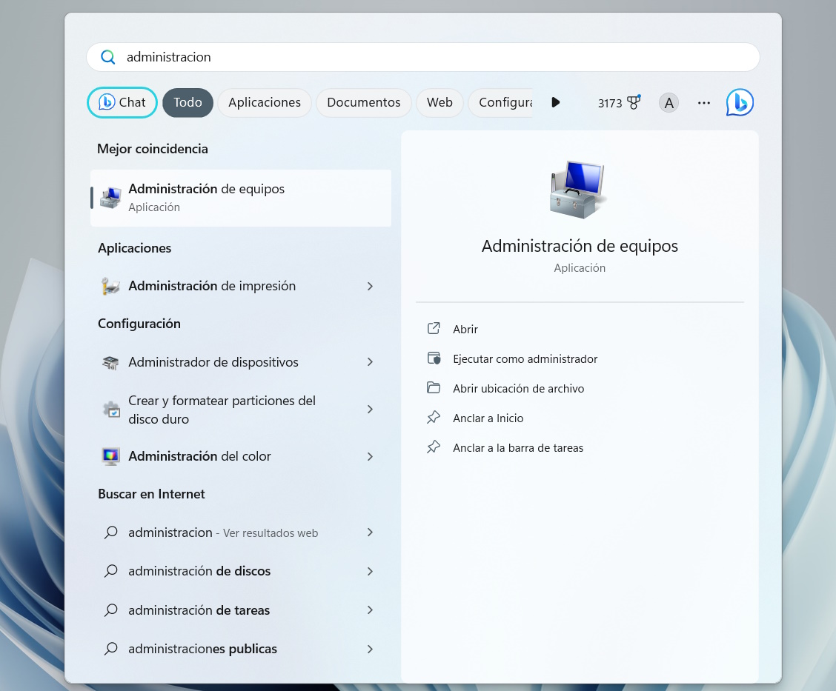
Task: Click the search field containing 'administracion'
Action: 422,57
